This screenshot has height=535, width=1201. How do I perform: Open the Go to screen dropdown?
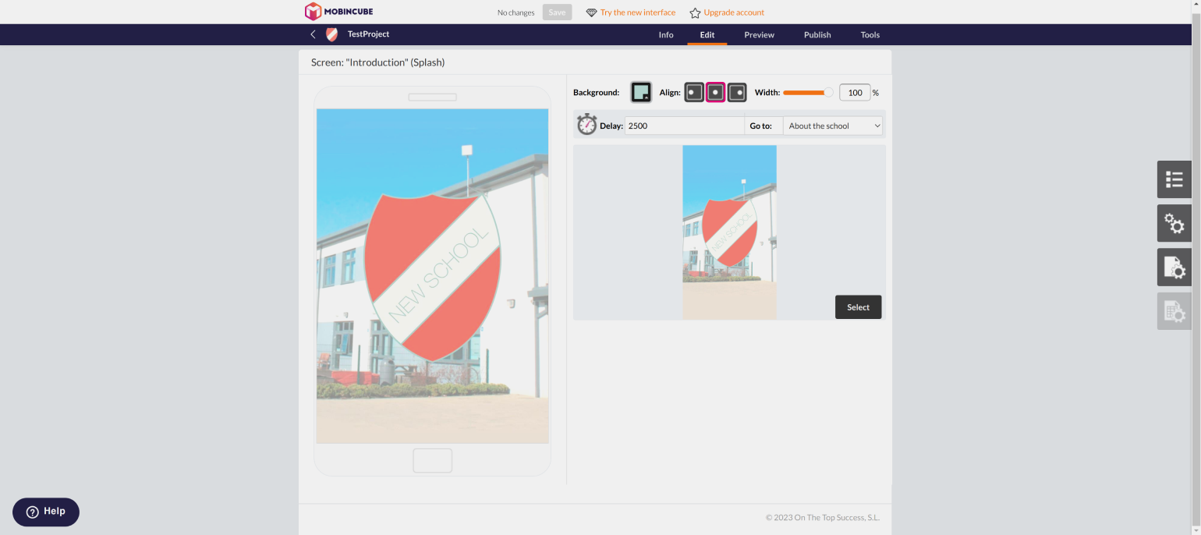coord(833,126)
